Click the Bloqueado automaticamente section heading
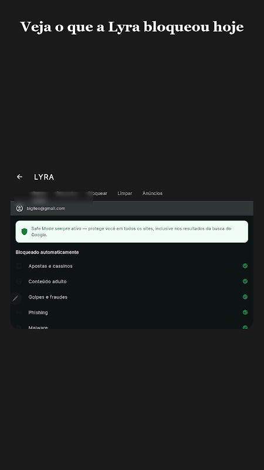The height and width of the screenshot is (470, 264). 47,253
